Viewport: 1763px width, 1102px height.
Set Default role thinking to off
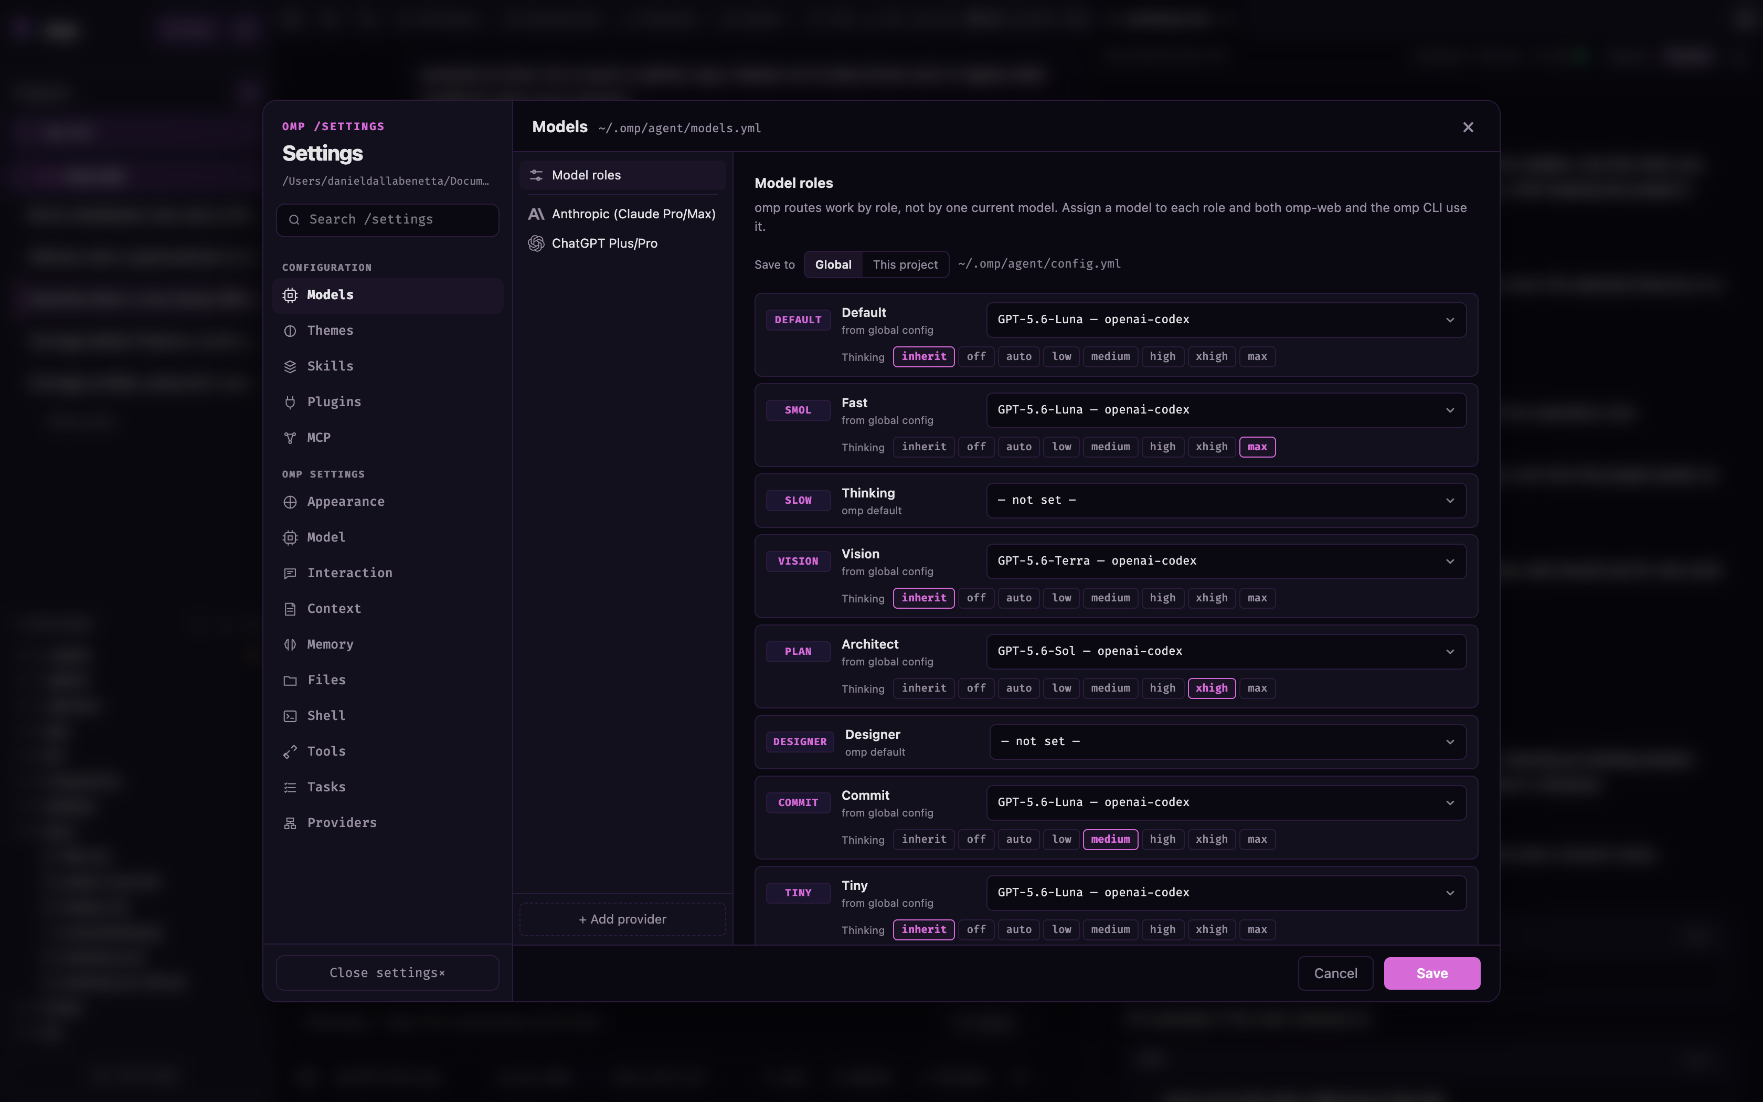pos(976,357)
